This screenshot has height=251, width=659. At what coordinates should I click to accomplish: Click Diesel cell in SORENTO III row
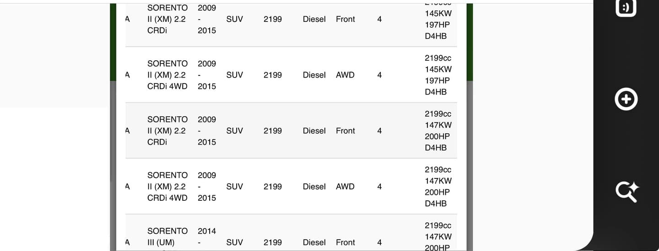(x=314, y=242)
